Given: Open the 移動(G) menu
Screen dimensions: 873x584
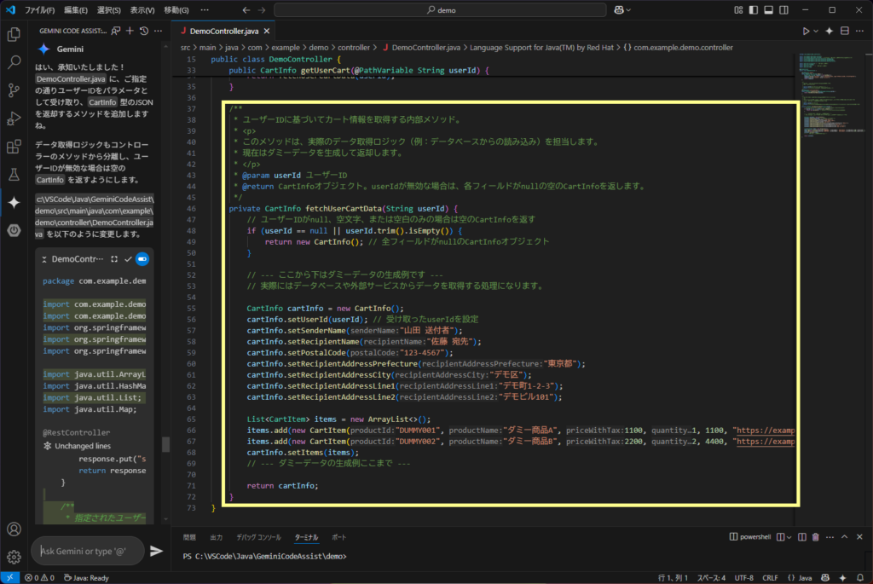Looking at the screenshot, I should (x=176, y=10).
